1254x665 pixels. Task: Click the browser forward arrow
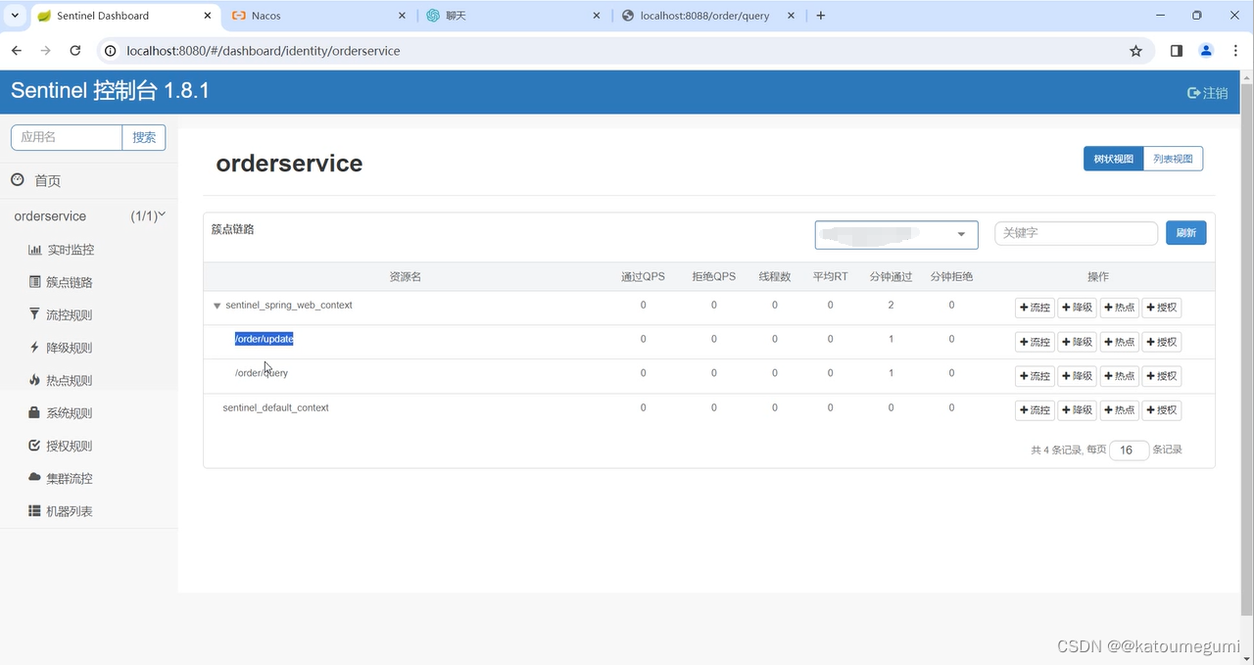46,51
